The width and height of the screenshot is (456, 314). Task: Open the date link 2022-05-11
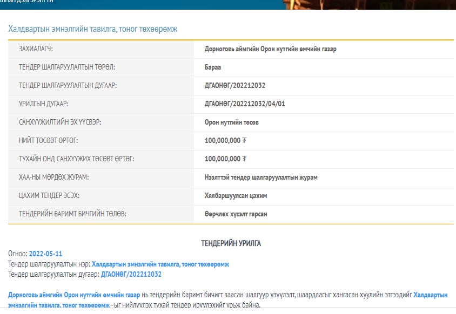(x=46, y=254)
